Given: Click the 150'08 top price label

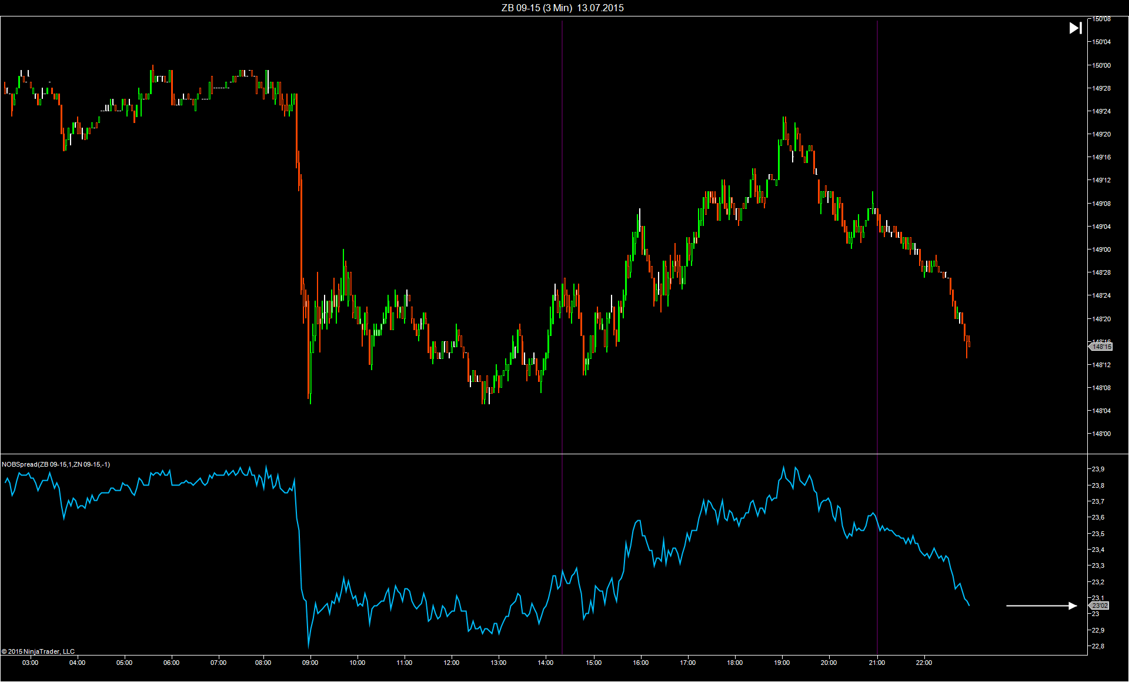Looking at the screenshot, I should (x=1101, y=19).
